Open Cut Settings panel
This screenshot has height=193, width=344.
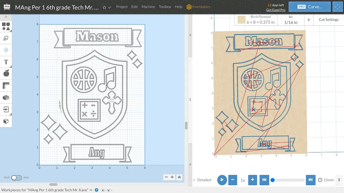[x=329, y=20]
